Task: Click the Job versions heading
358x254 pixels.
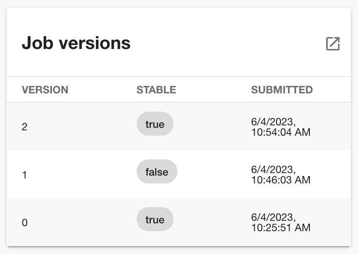Action: [76, 43]
